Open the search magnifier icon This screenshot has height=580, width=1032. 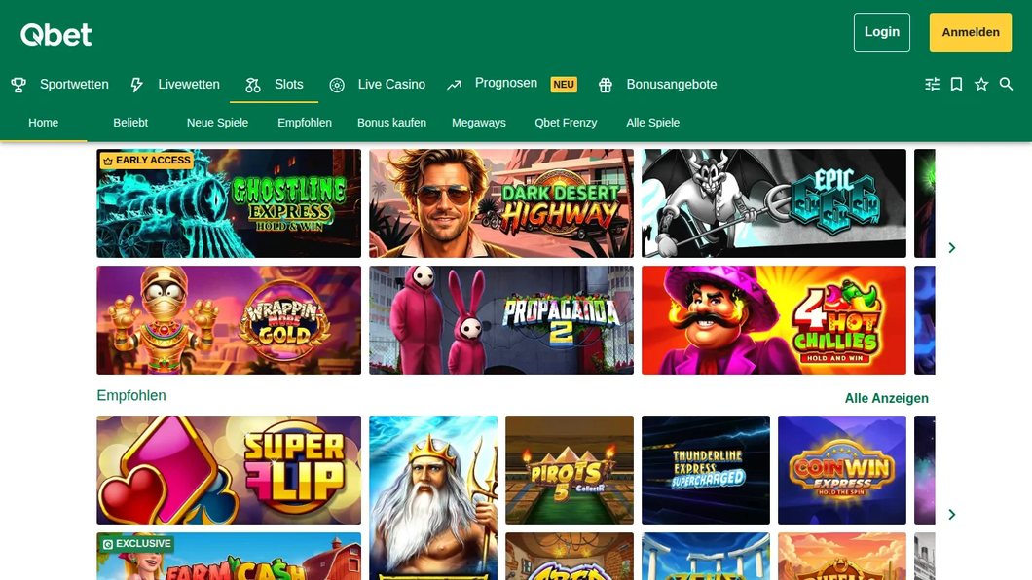click(x=1007, y=84)
